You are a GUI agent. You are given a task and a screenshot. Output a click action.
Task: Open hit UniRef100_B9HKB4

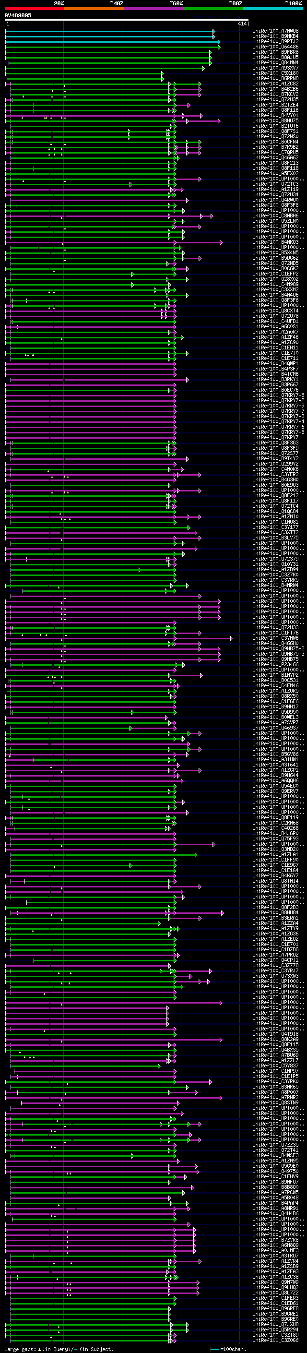pos(275,36)
